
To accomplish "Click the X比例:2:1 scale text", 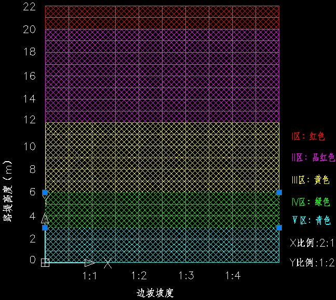I will (312, 242).
